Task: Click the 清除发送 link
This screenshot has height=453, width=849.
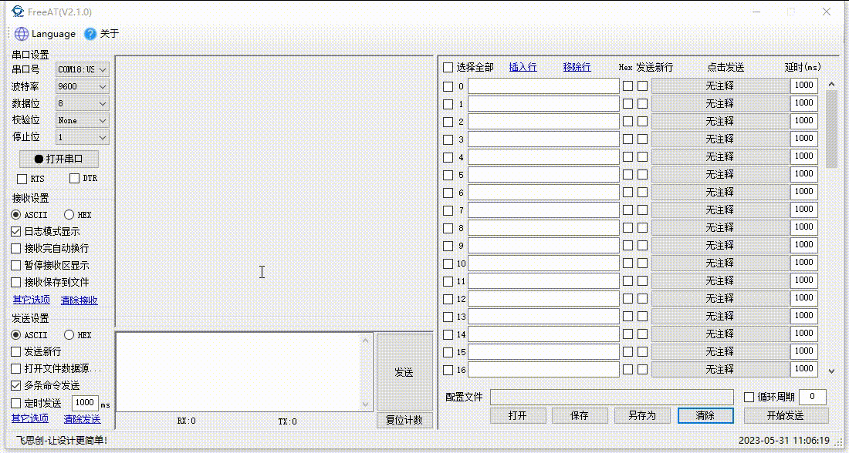Action: click(82, 419)
